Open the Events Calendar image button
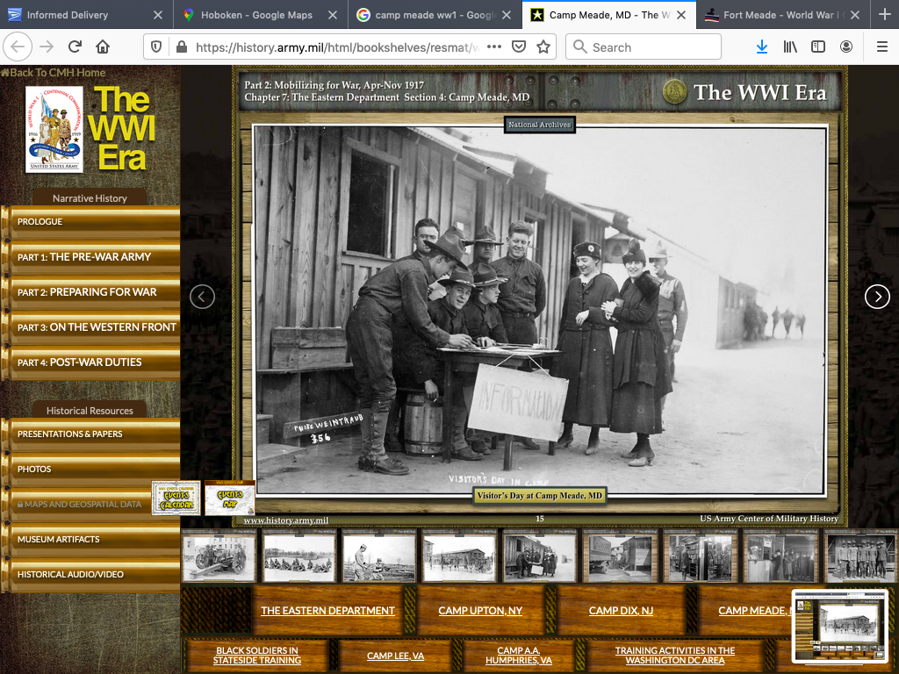Screen dimensions: 899x674 point(176,498)
